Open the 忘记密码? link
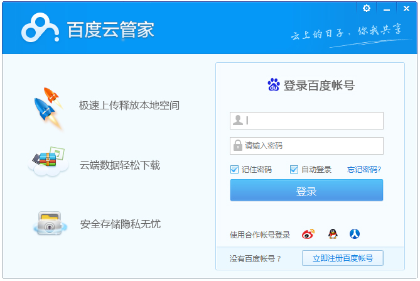 [x=364, y=170]
